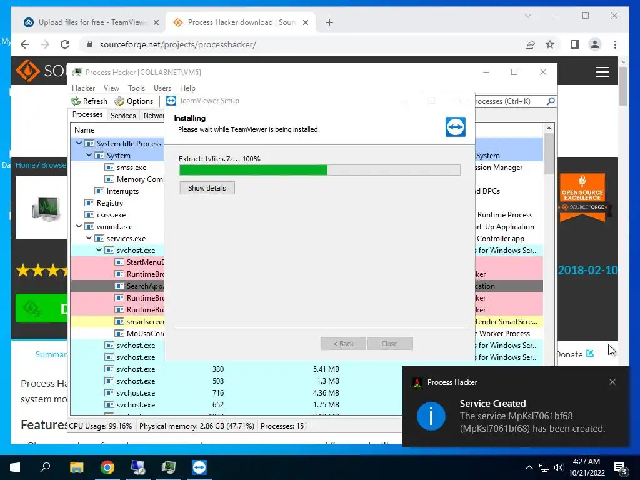Open Chrome profile avatar
The width and height of the screenshot is (640, 480).
[x=595, y=44]
